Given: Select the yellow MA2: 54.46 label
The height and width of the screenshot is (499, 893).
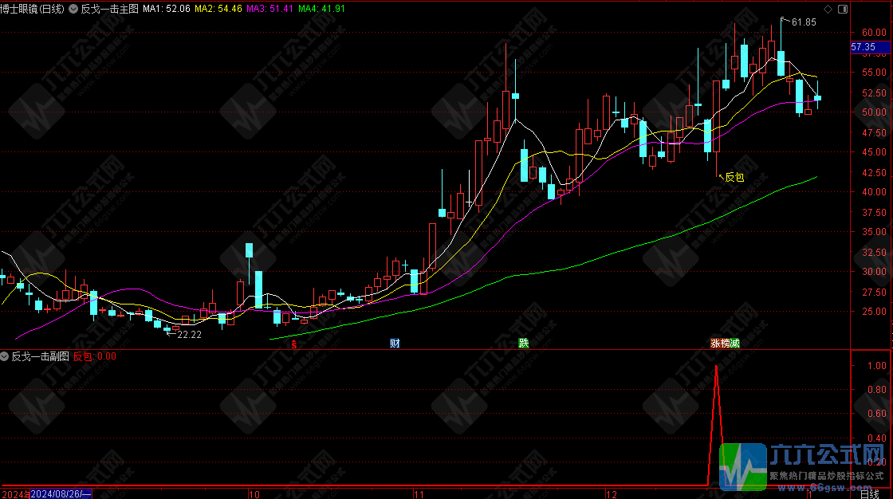Looking at the screenshot, I should tap(218, 9).
